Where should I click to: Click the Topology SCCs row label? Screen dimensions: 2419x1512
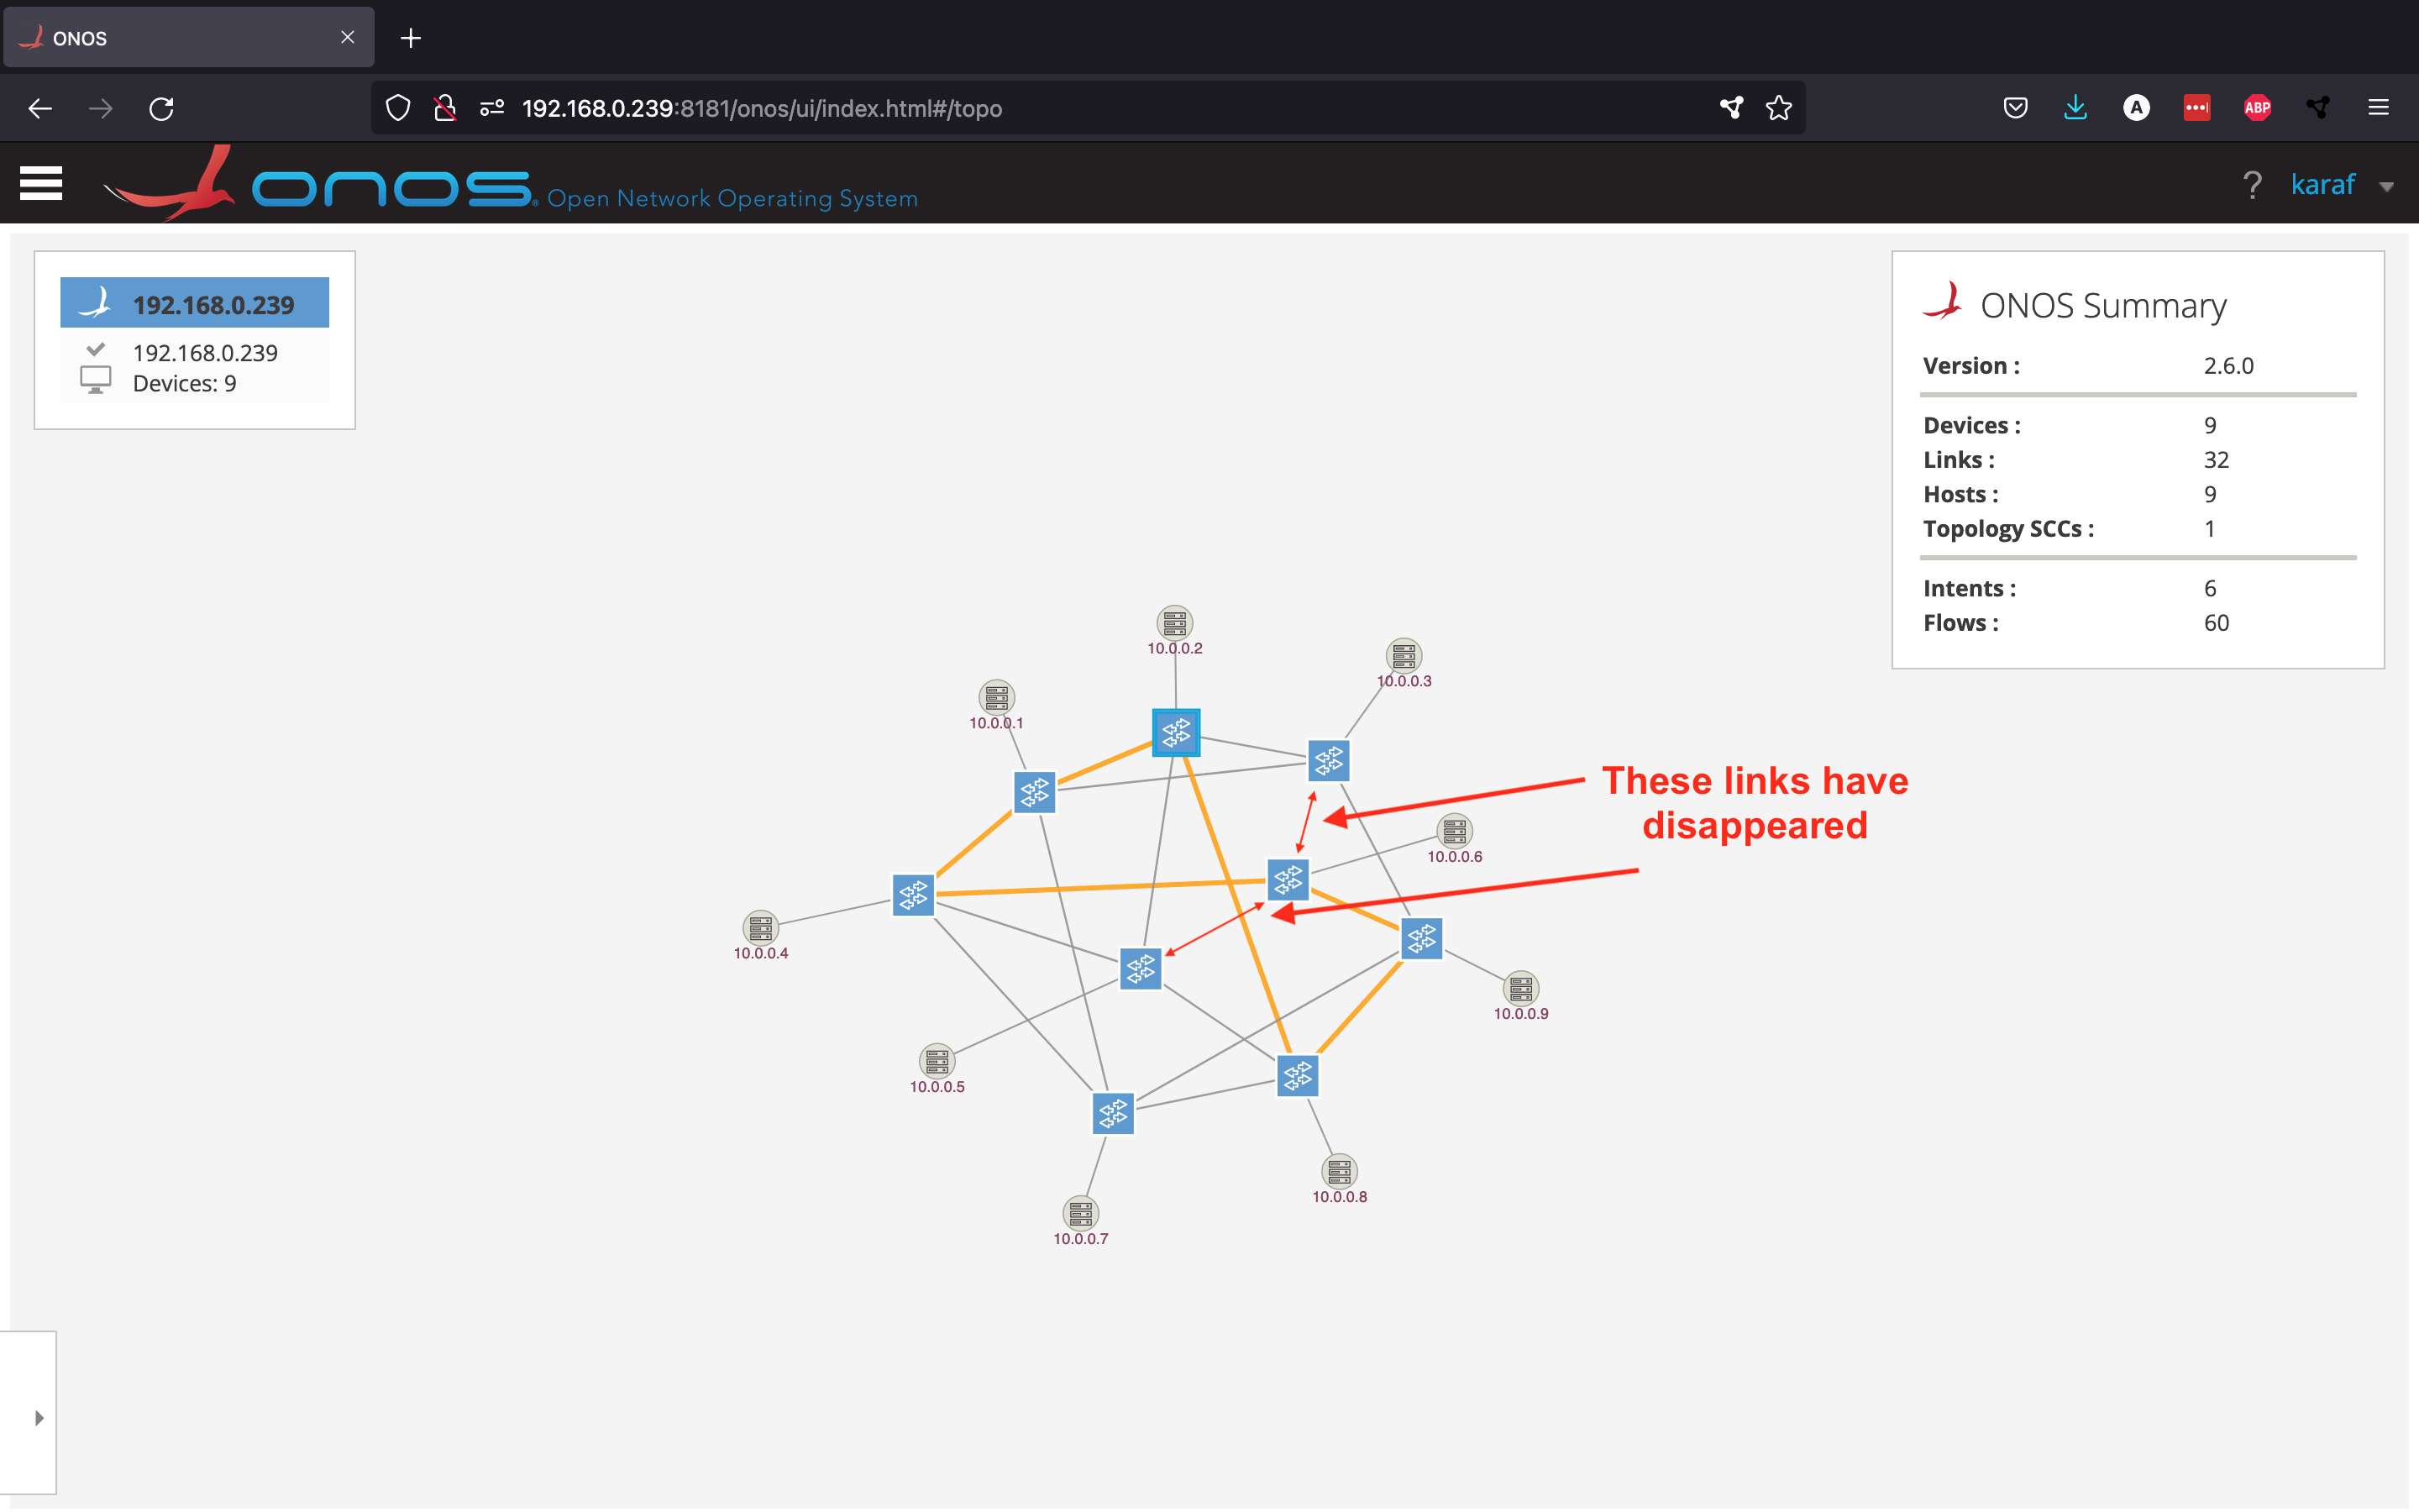click(x=2008, y=529)
